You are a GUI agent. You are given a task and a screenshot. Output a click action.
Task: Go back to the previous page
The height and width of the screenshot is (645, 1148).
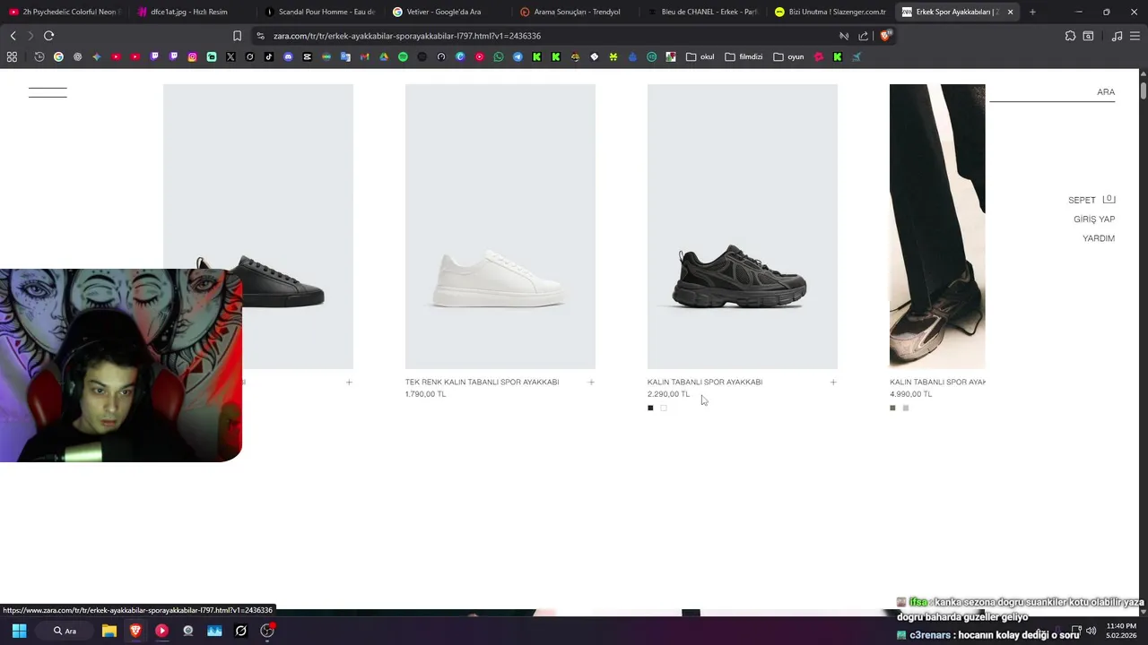tap(13, 36)
